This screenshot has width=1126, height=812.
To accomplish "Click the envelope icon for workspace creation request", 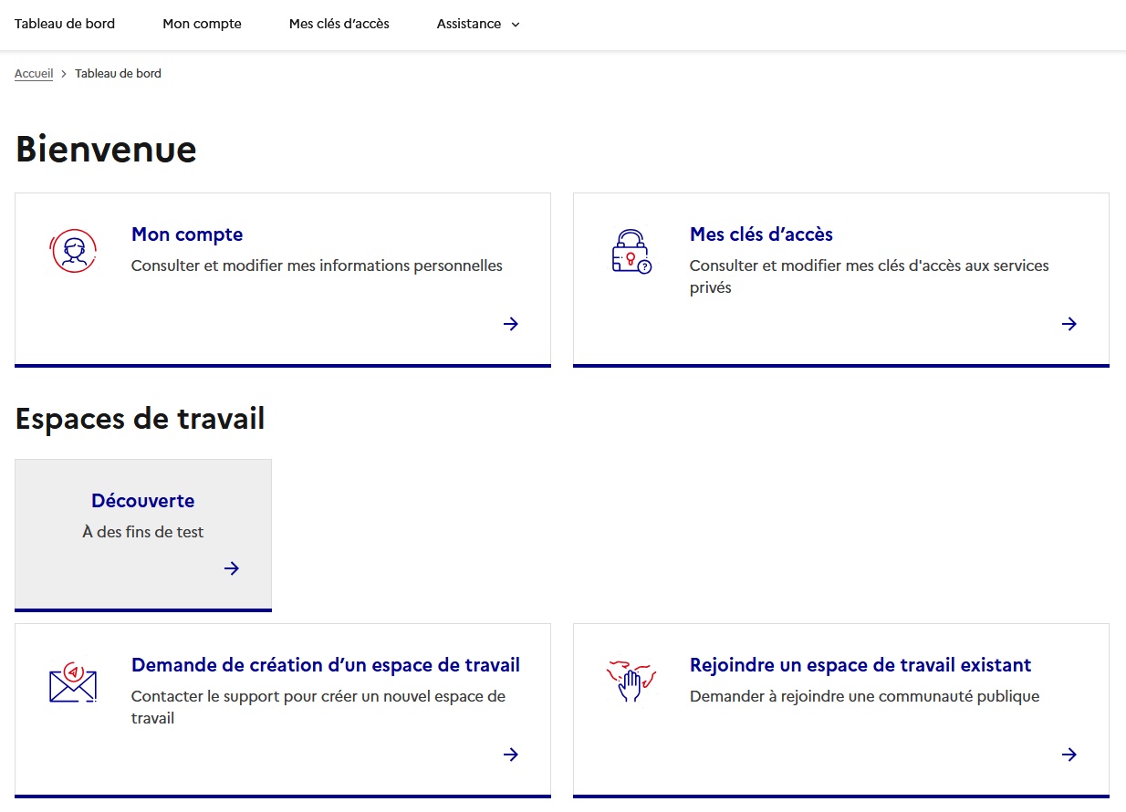I will pos(73,682).
